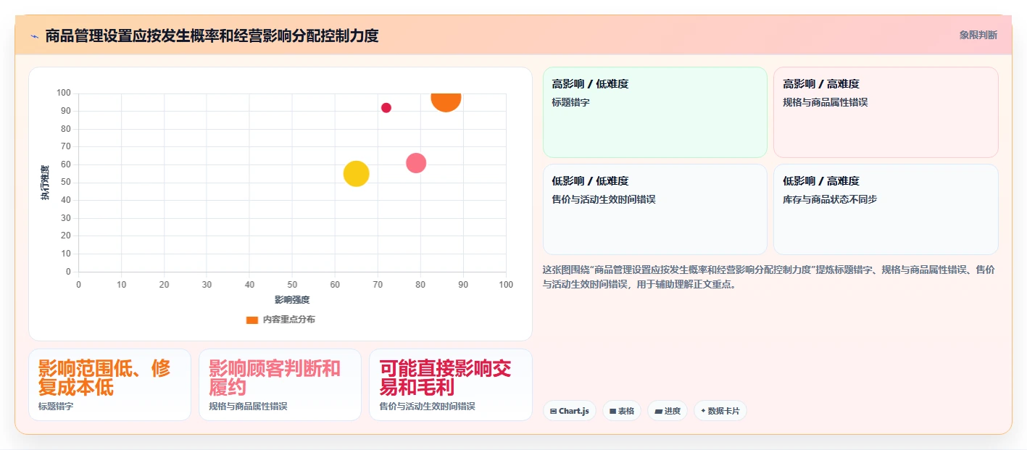1027x450 pixels.
Task: Click the 数据卡片 tag chip
Action: pyautogui.click(x=720, y=411)
